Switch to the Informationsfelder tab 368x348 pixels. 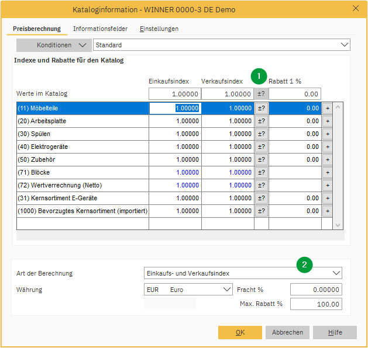pos(100,29)
